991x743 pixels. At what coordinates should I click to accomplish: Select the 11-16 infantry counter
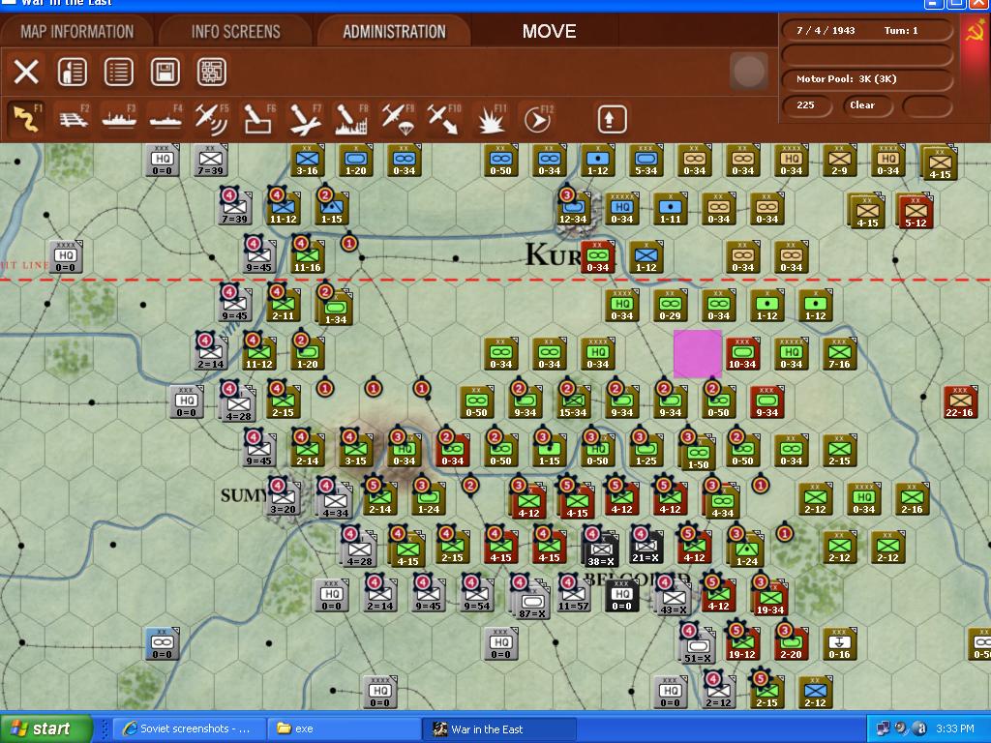pos(307,257)
